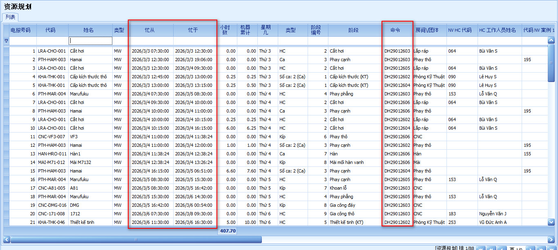The height and width of the screenshot is (250, 558).
Task: Jump to last record in pager
Action: [551, 248]
